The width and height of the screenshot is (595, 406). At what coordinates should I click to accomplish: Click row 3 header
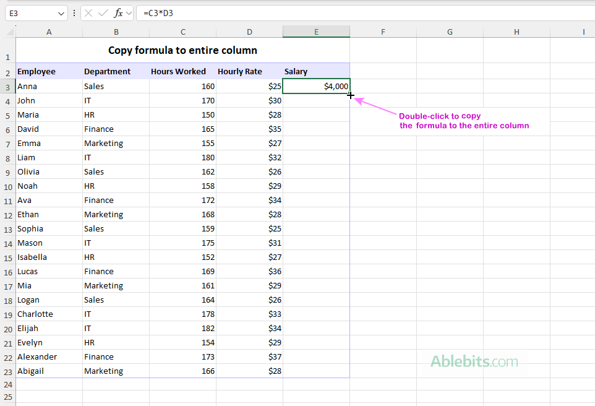click(x=7, y=86)
